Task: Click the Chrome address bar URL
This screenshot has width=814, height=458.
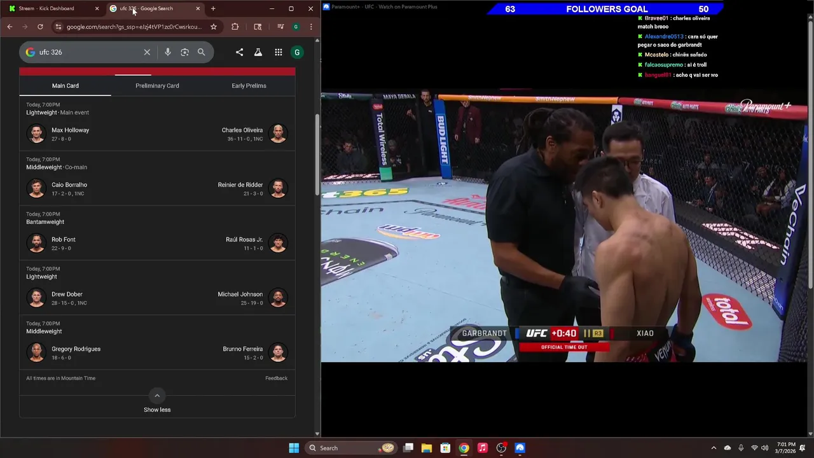Action: 134,27
